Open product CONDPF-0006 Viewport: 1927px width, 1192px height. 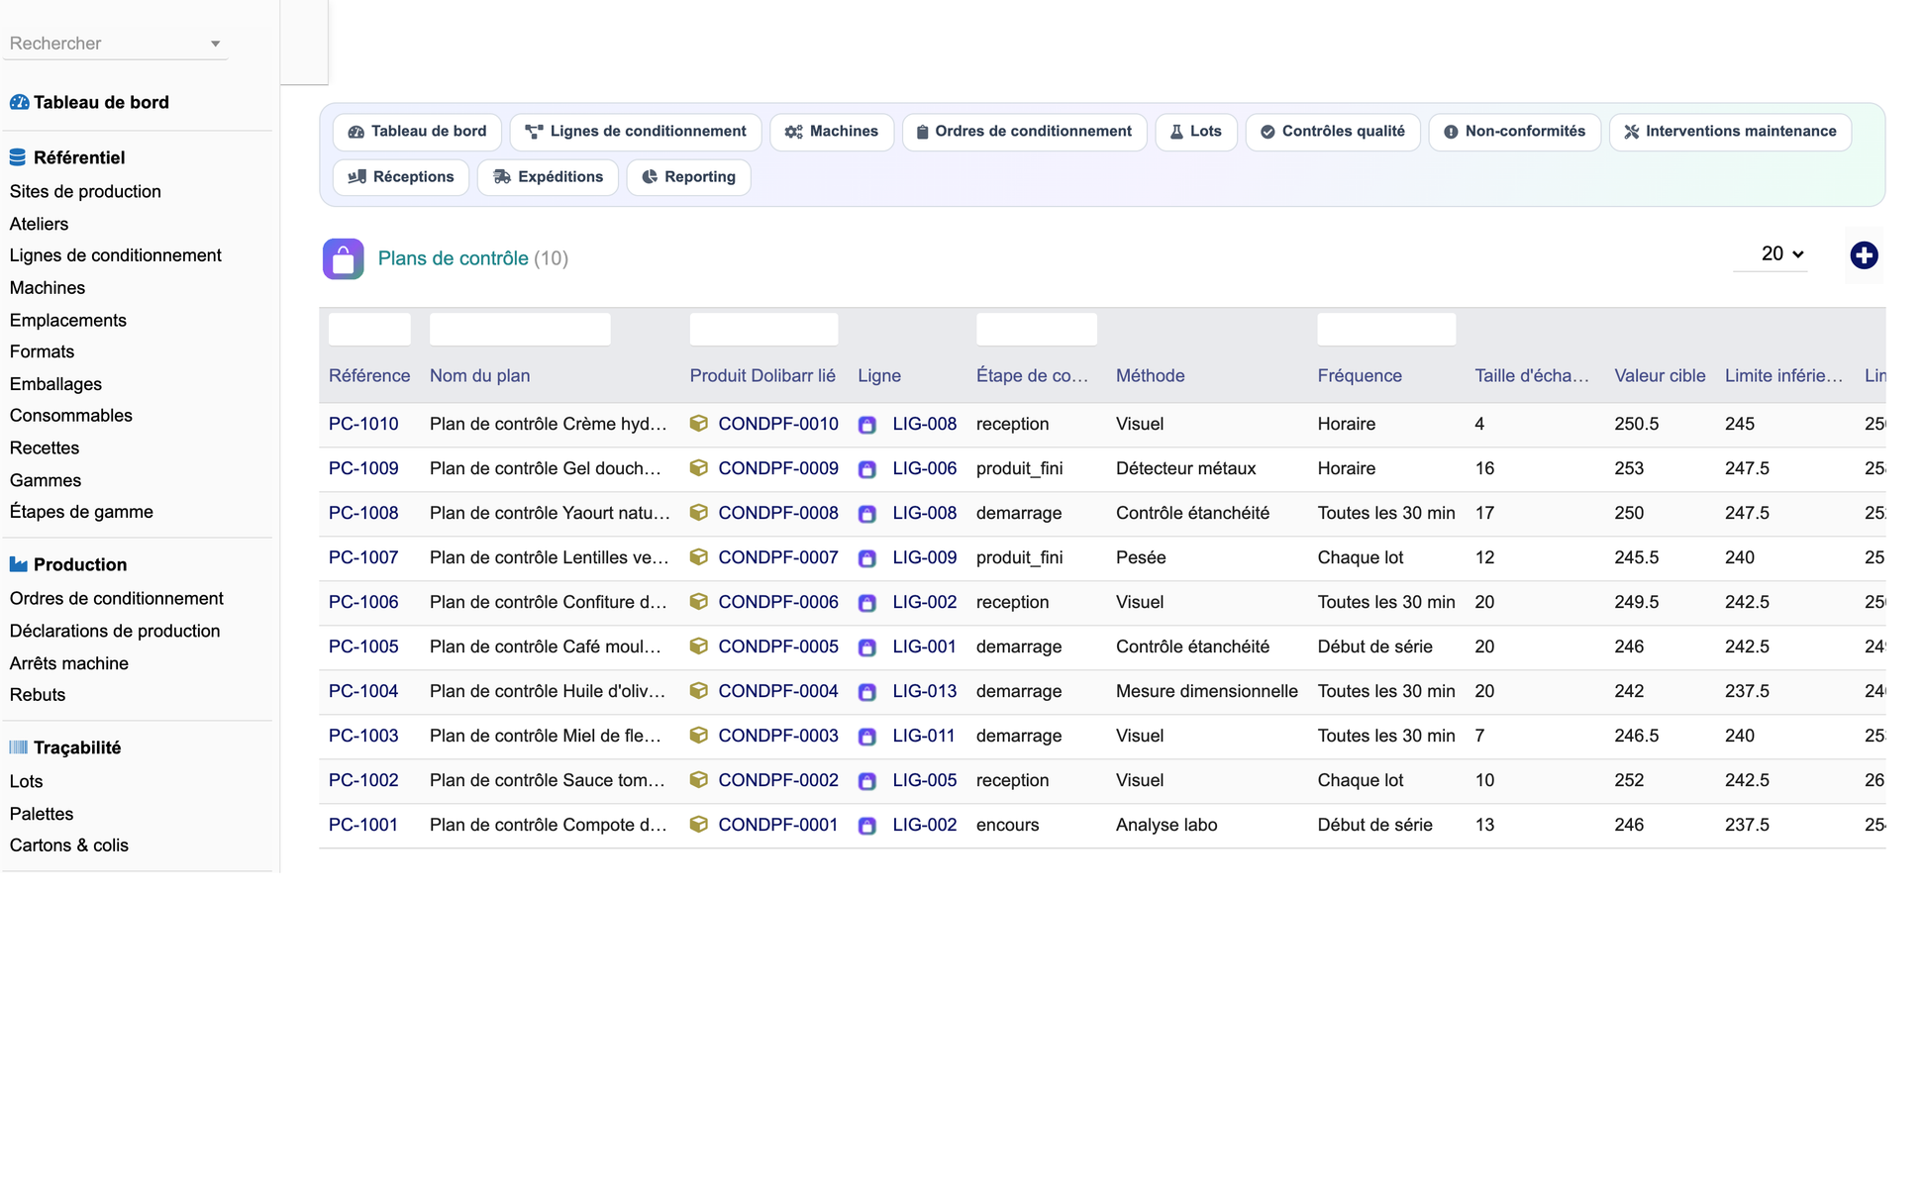click(778, 602)
